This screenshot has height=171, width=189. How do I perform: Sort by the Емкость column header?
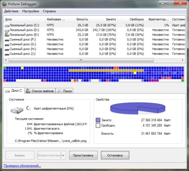point(78,19)
